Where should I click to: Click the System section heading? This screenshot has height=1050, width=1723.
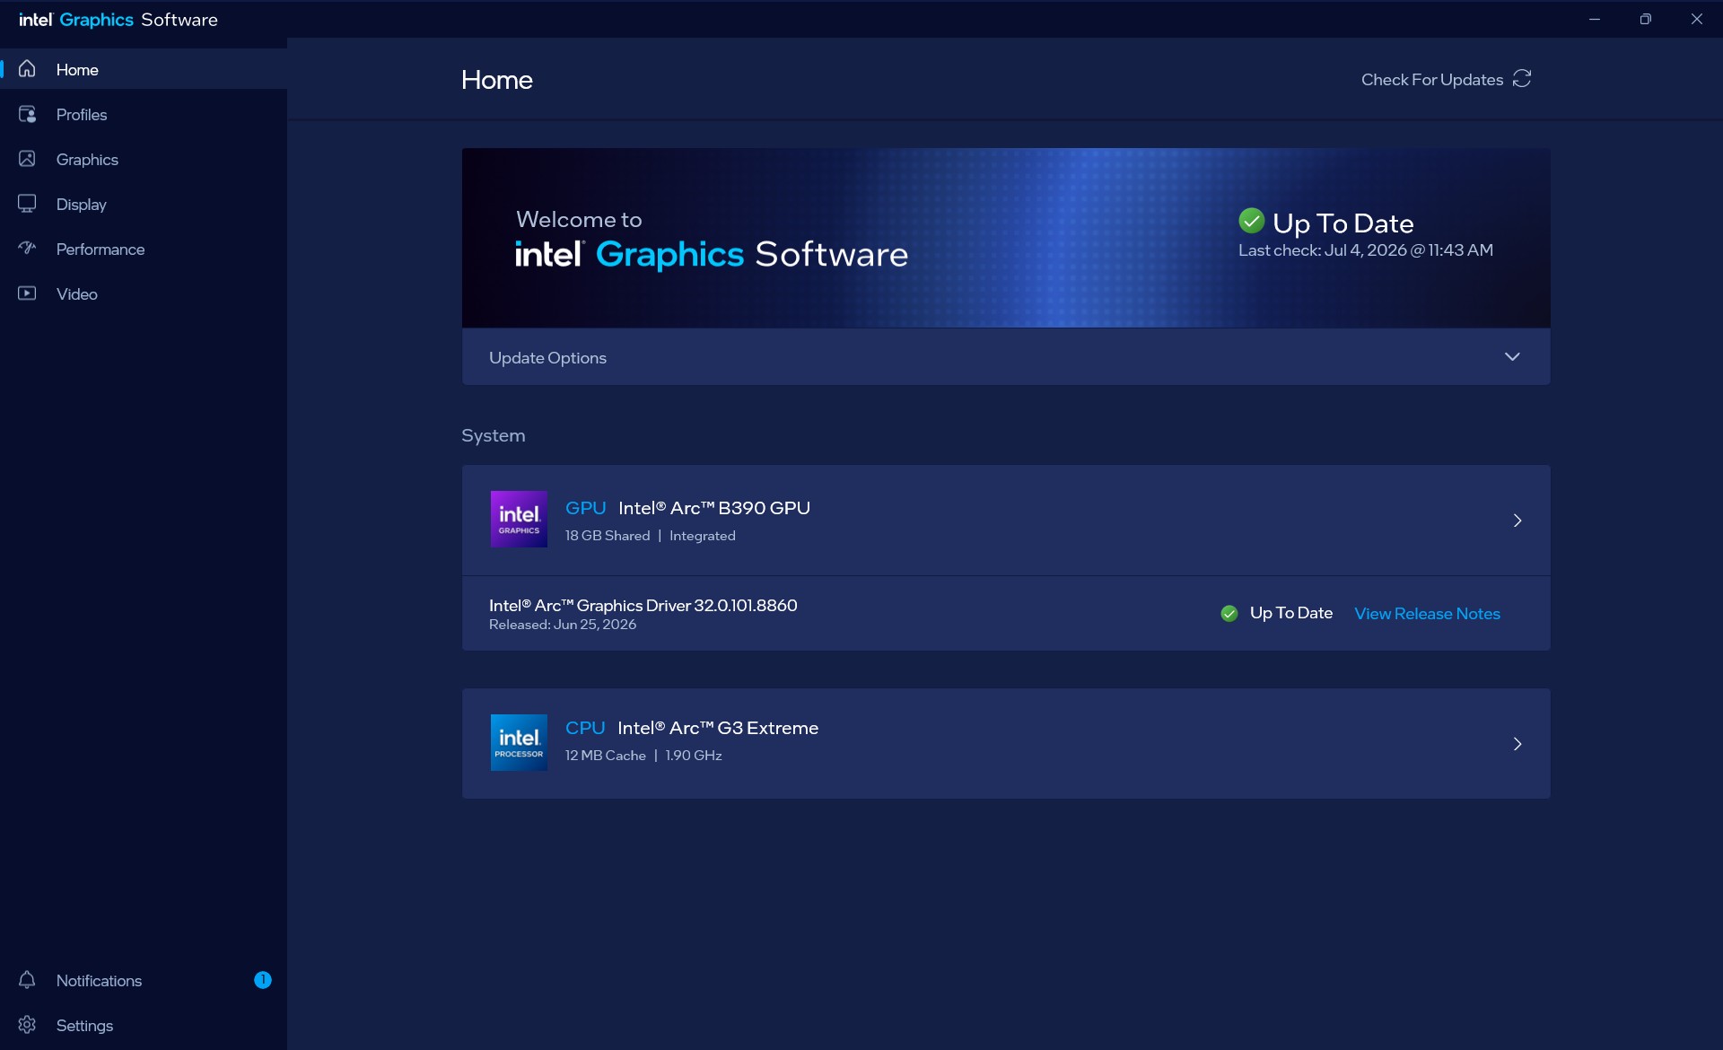(494, 435)
